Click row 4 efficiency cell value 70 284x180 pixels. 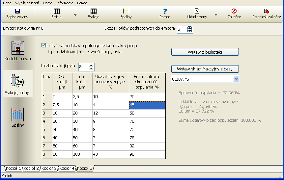[147, 121]
